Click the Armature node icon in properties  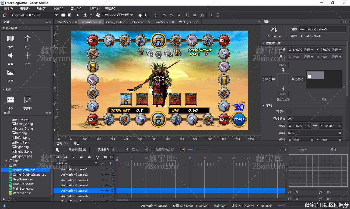coord(274,30)
